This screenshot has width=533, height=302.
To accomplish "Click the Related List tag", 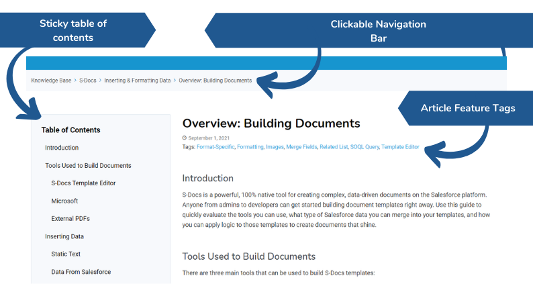I will click(334, 147).
